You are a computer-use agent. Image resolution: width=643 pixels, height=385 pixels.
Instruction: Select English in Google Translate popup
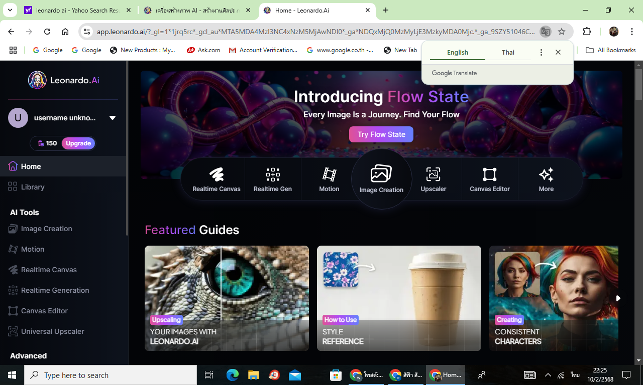458,52
